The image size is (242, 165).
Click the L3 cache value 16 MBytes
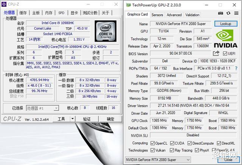pos(90,96)
